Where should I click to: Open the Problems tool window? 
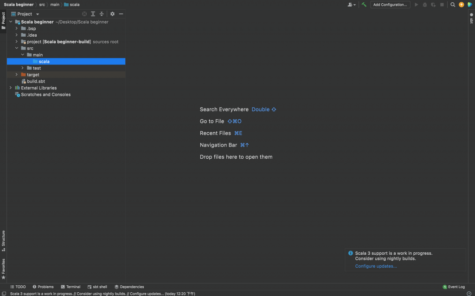[x=43, y=287]
